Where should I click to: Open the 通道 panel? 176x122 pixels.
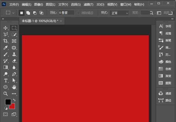point(165,93)
